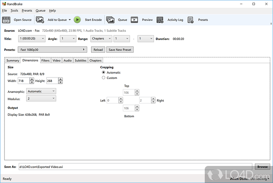The height and width of the screenshot is (183, 273).
Task: Click the green Start Encode play icon
Action: pyautogui.click(x=77, y=20)
